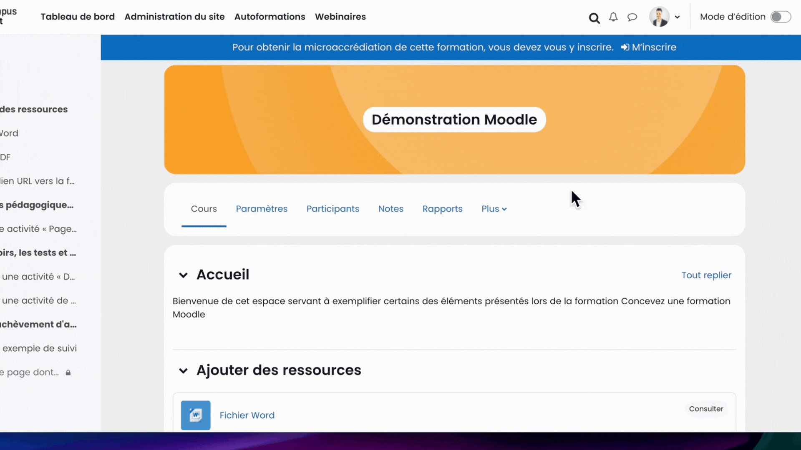This screenshot has height=450, width=801.
Task: Click the Tout replier link
Action: pos(706,275)
